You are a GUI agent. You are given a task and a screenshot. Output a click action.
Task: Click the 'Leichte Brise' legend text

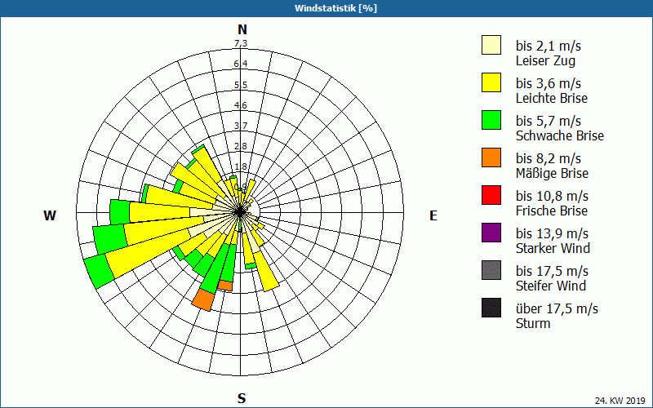pyautogui.click(x=552, y=98)
